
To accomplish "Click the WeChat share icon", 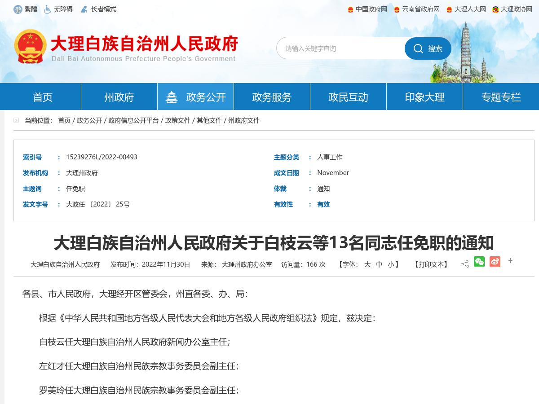I will (x=480, y=261).
